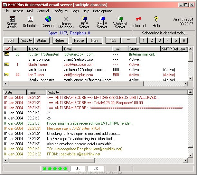Click activity log horizontal scrollbar right arrow

tap(185, 160)
